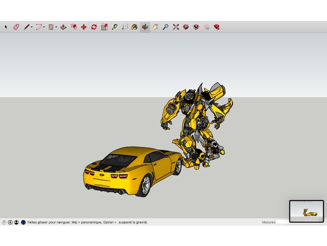This screenshot has width=327, height=246.
Task: Pick the pink Eraser tool
Action: tap(16, 27)
